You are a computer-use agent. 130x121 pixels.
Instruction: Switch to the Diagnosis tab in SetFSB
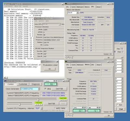(x=36, y=84)
